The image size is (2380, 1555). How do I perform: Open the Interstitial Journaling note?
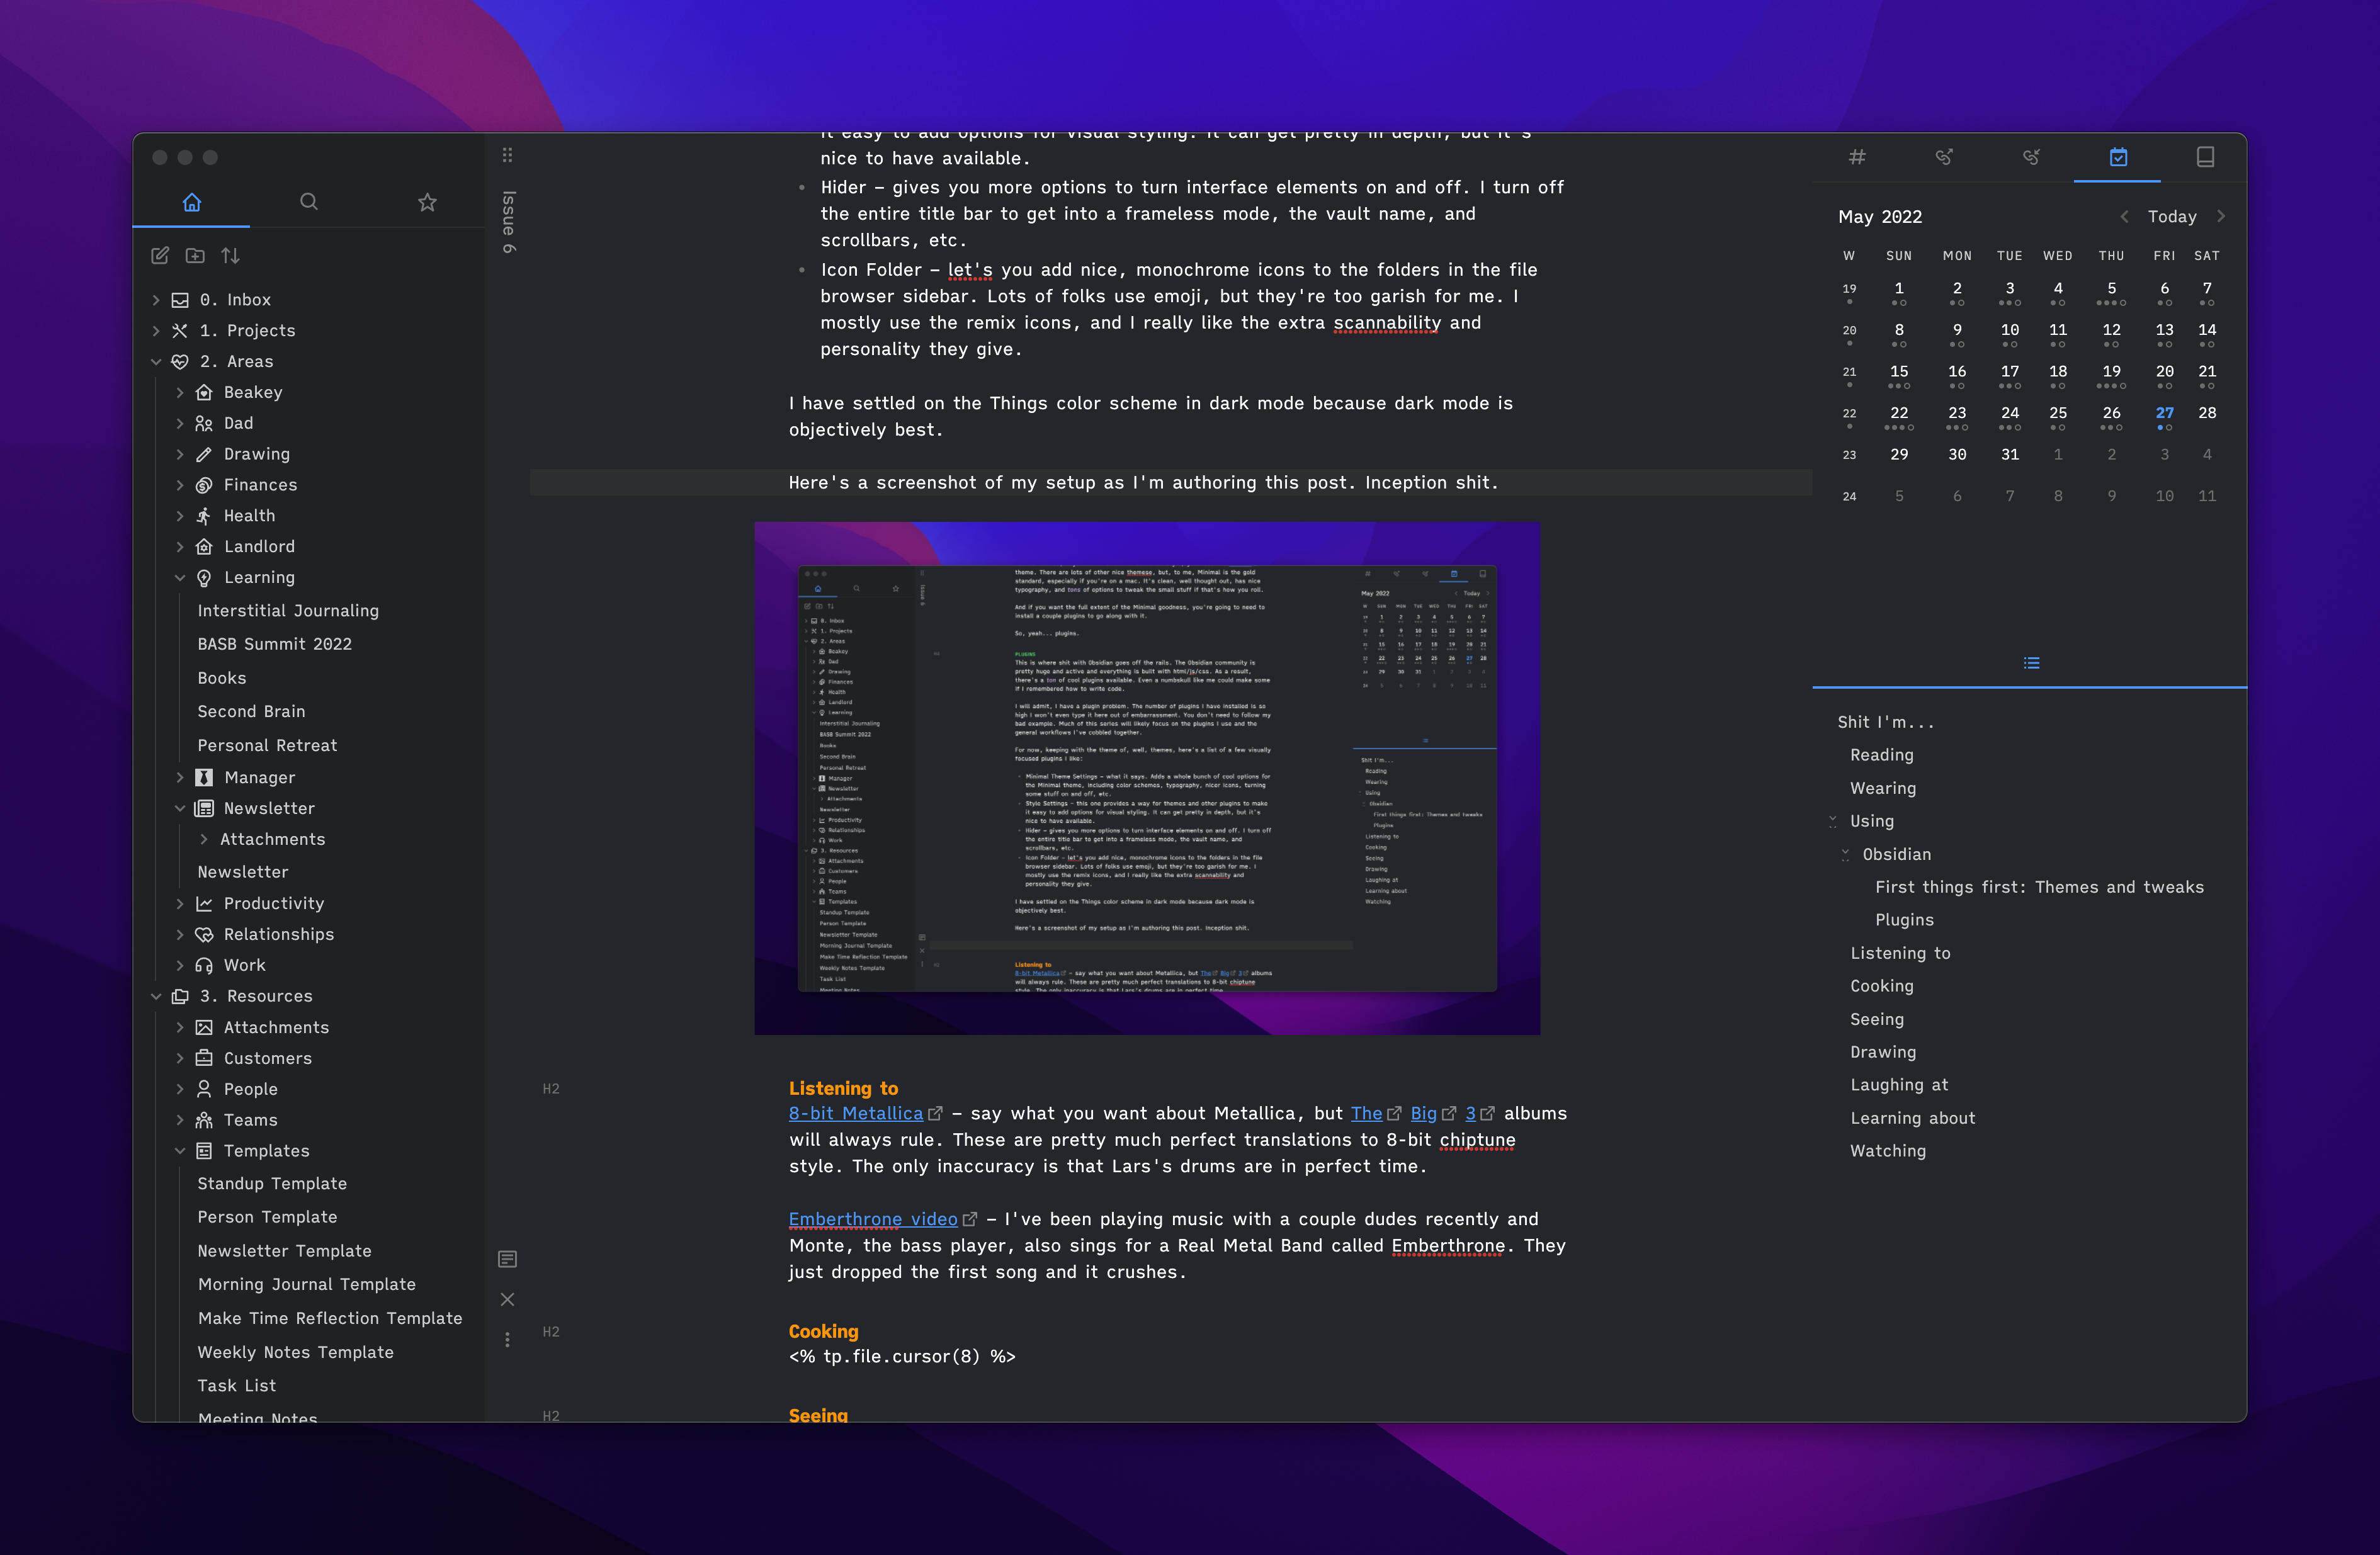tap(288, 611)
